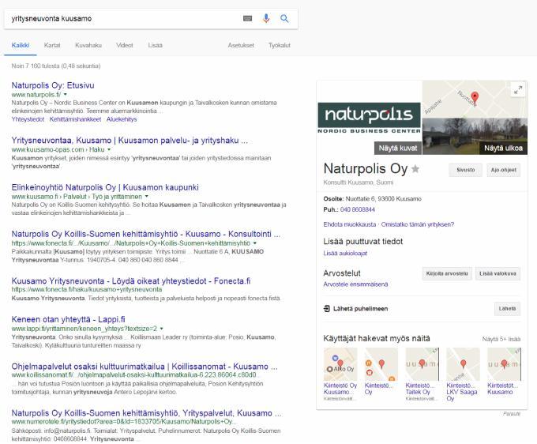
Task: Open Elinkeinoyhtiö Naturpolis Oy Kuusamon kaupunki result
Action: click(105, 187)
